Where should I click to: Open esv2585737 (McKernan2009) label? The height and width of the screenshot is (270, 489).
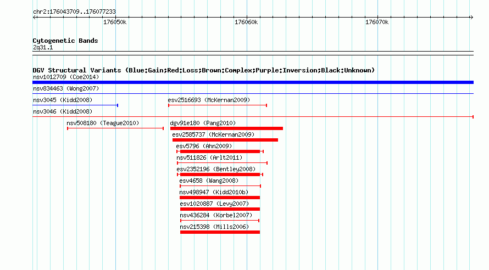[x=213, y=134]
